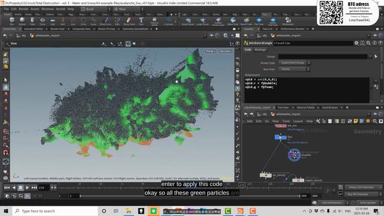
Task: Select the Grid shelf tool
Action: click(x=53, y=22)
